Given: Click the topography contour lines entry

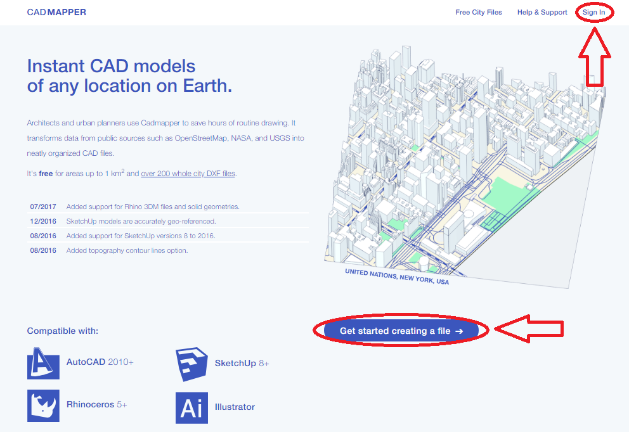Looking at the screenshot, I should point(169,250).
